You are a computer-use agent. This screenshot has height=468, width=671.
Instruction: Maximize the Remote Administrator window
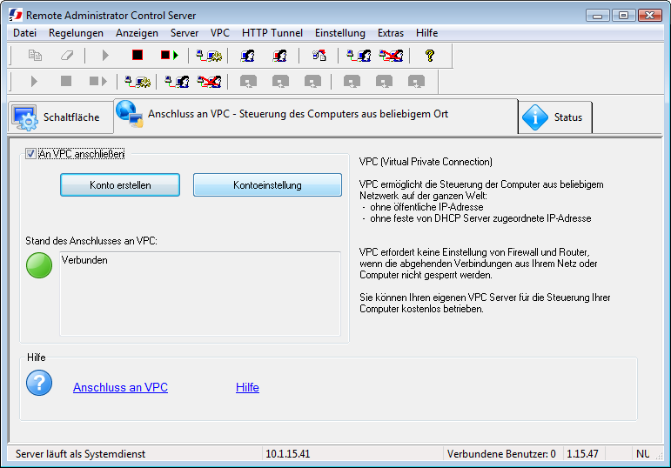[624, 16]
